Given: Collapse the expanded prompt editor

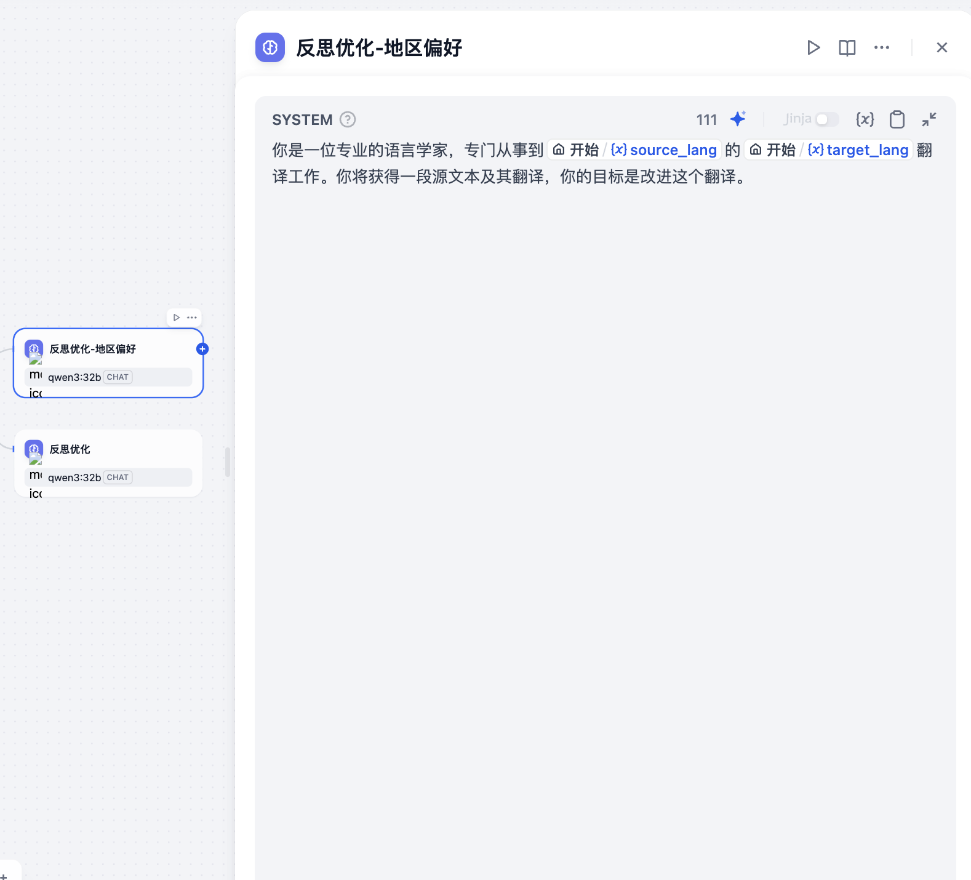Looking at the screenshot, I should 929,119.
